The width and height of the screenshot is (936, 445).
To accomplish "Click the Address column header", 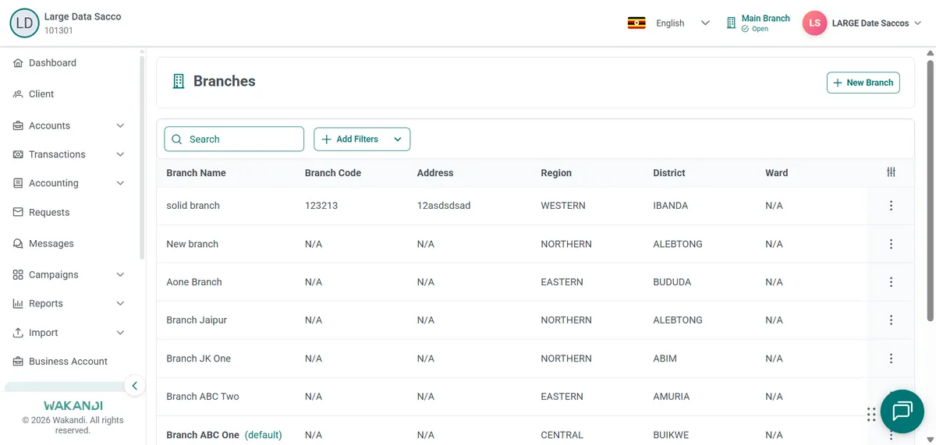I will (435, 173).
